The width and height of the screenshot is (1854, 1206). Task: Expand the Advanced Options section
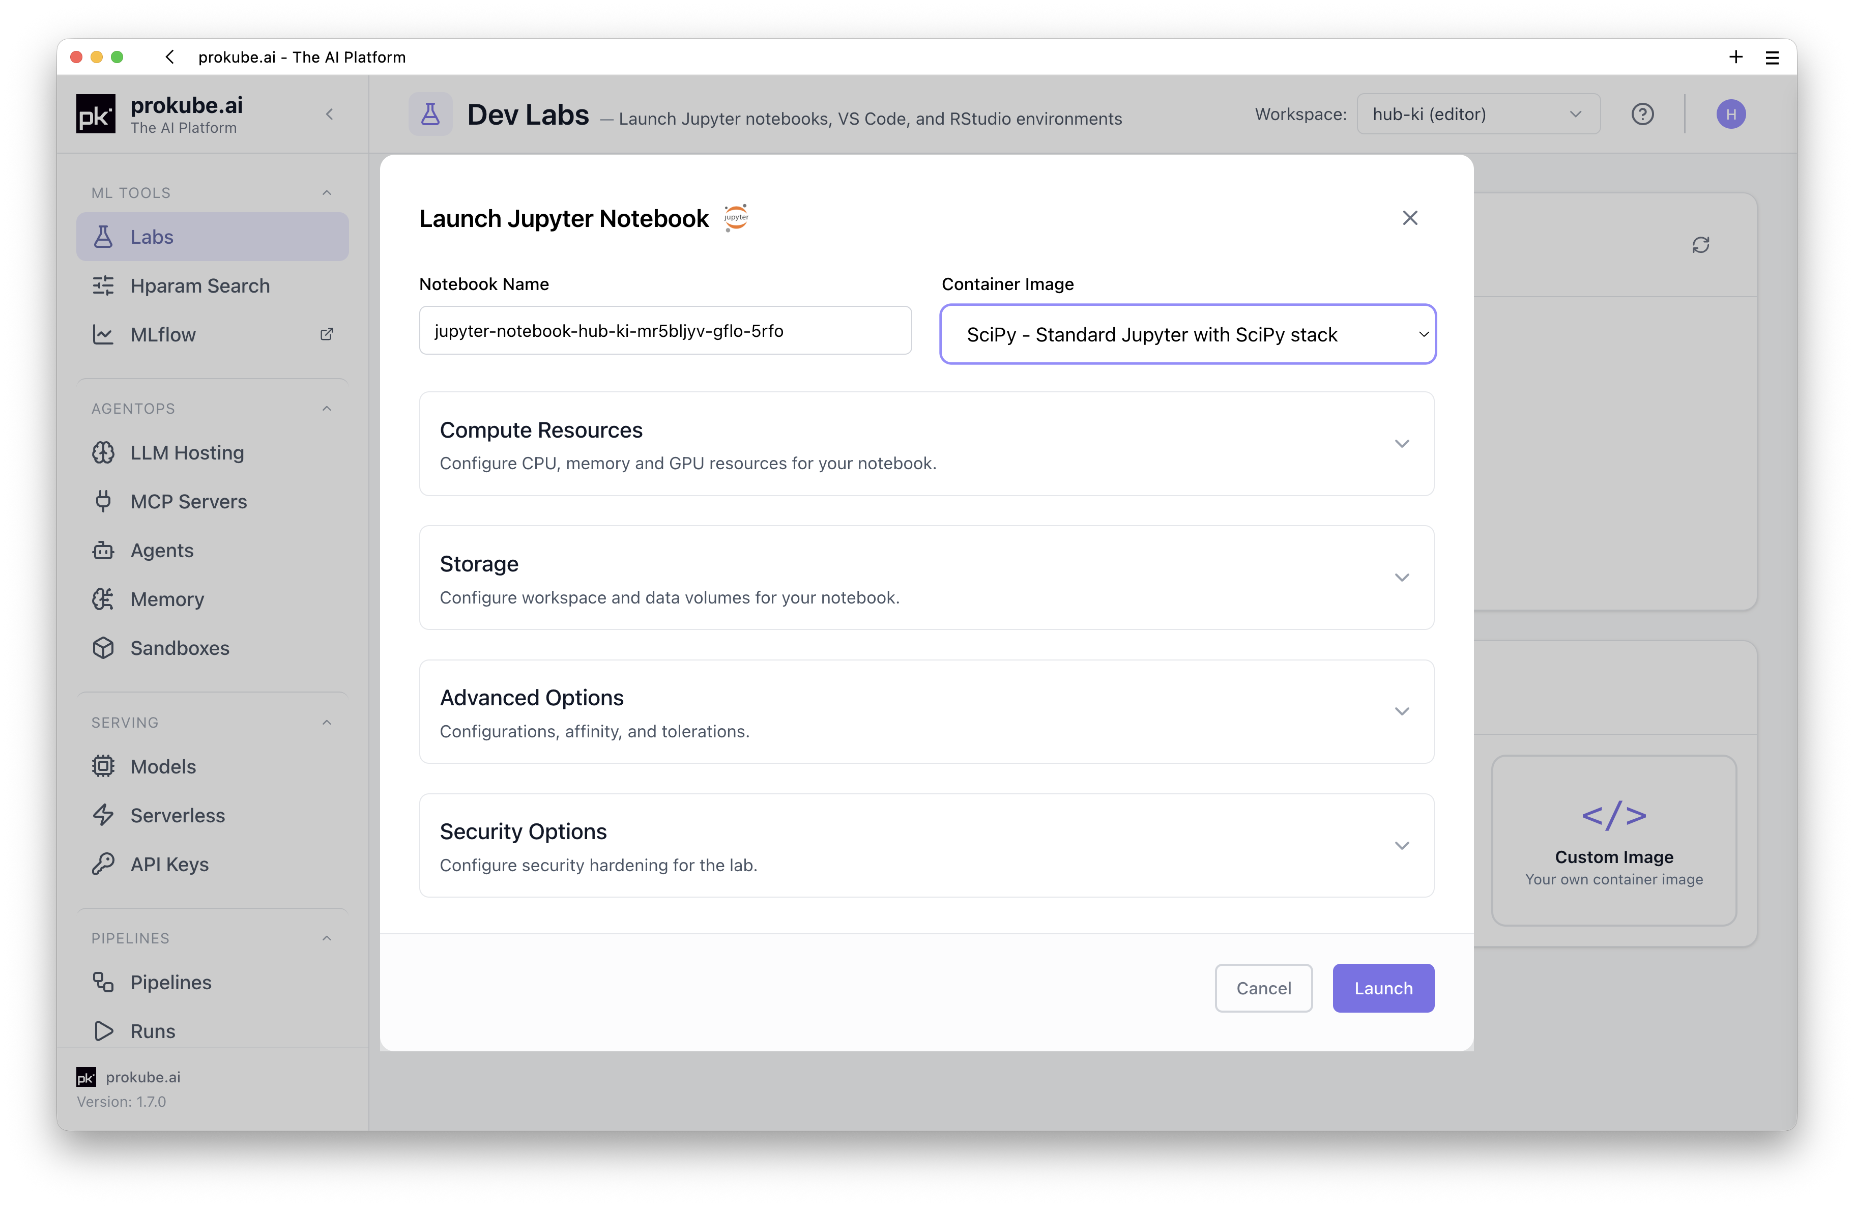[926, 712]
